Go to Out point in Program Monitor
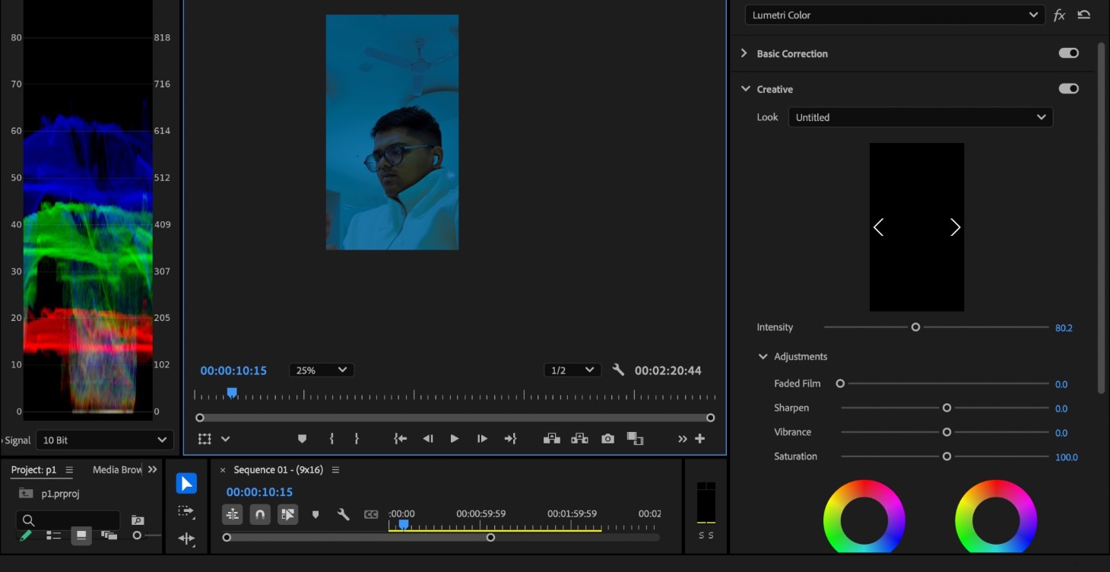The width and height of the screenshot is (1110, 572). click(x=510, y=439)
